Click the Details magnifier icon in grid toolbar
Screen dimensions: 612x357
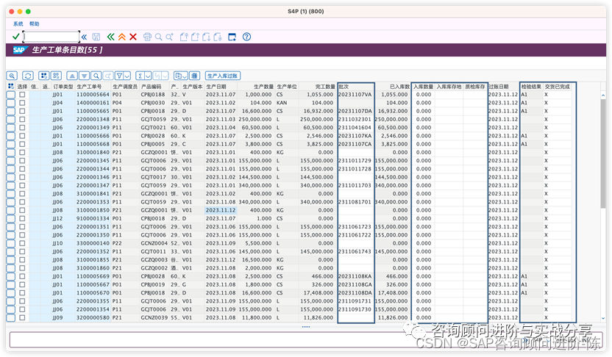[12, 76]
